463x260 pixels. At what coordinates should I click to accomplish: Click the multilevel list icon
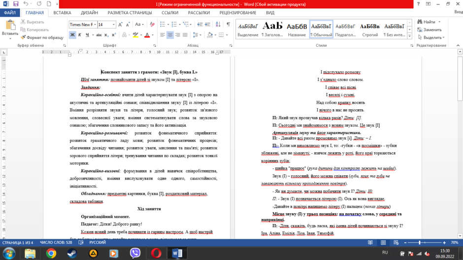(x=185, y=25)
